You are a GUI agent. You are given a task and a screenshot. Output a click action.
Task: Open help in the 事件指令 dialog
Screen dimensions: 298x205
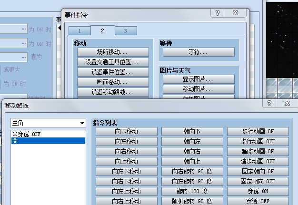pos(218,13)
